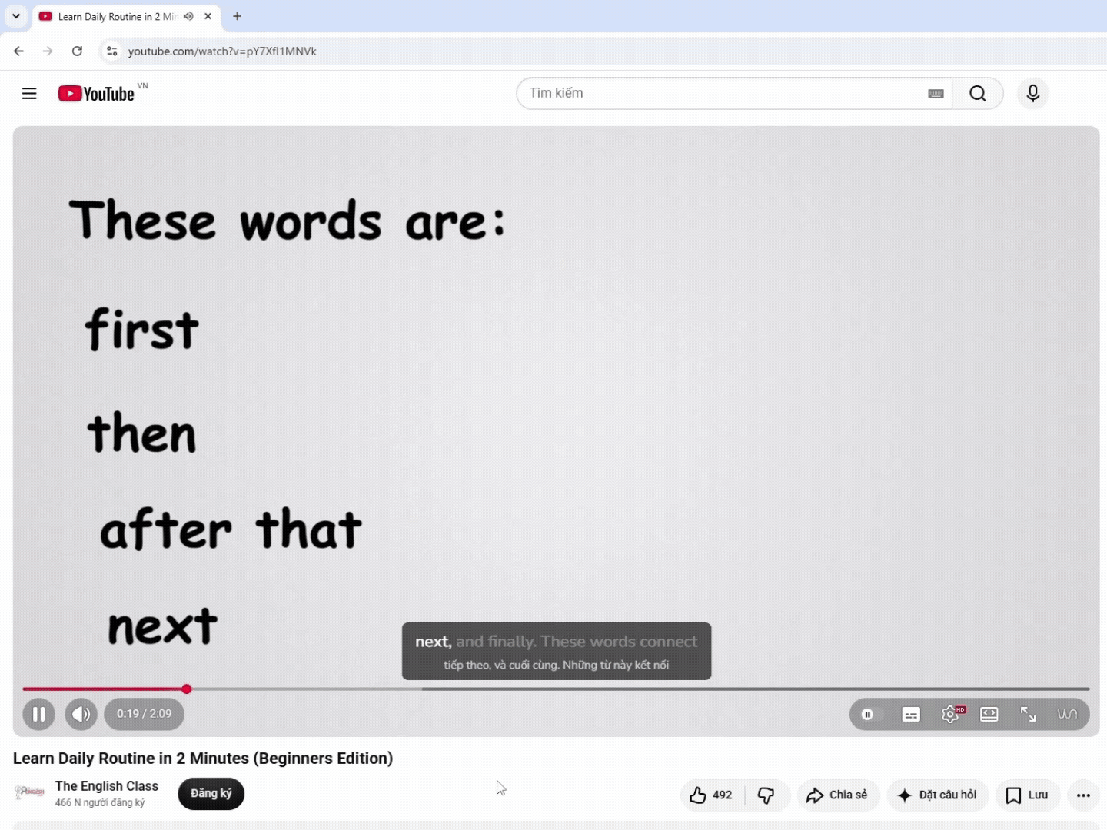Mute the video volume
1107x830 pixels.
(x=81, y=714)
